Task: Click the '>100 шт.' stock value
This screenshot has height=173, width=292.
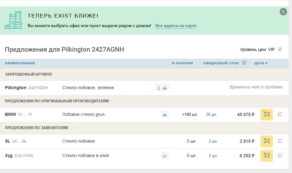Action: (x=190, y=115)
